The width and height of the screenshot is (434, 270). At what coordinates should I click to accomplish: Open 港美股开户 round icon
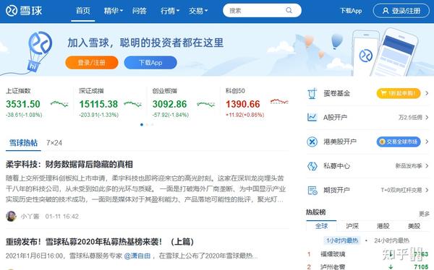[312, 141]
